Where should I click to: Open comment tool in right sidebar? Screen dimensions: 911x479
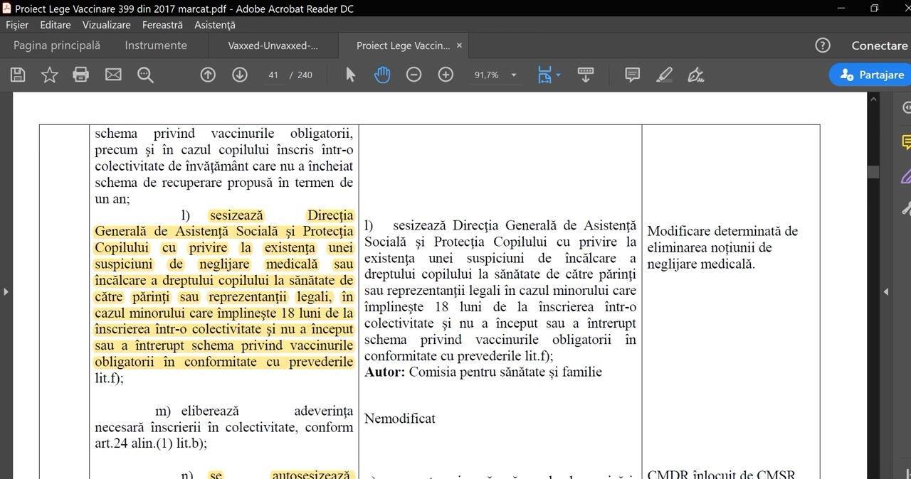coord(907,142)
